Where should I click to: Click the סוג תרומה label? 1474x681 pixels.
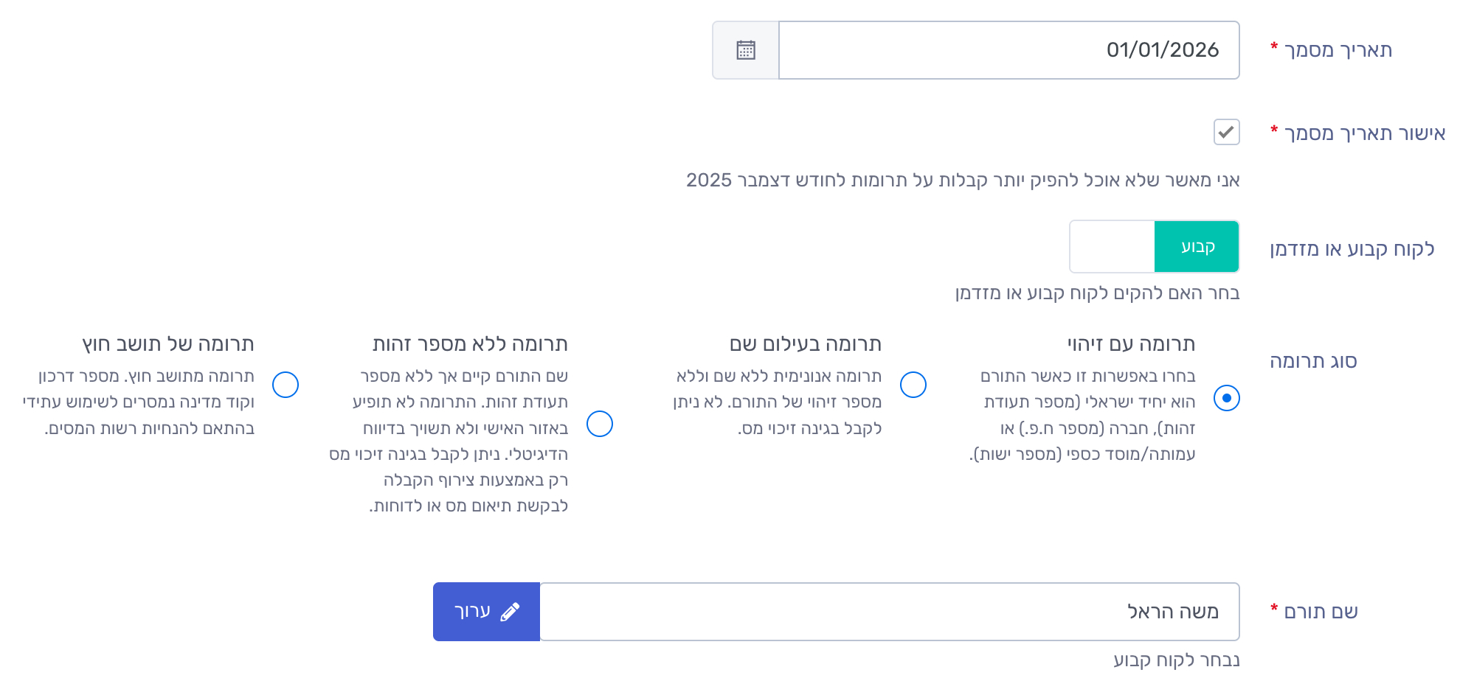(x=1313, y=361)
